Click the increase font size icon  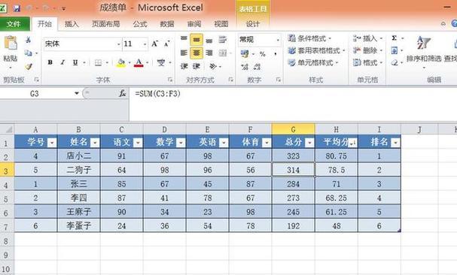155,44
